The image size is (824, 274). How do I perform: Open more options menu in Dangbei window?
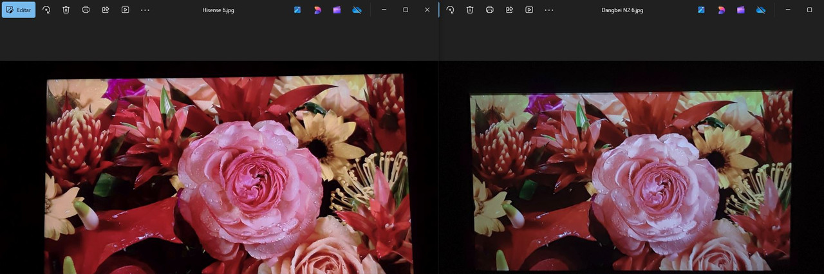(549, 10)
